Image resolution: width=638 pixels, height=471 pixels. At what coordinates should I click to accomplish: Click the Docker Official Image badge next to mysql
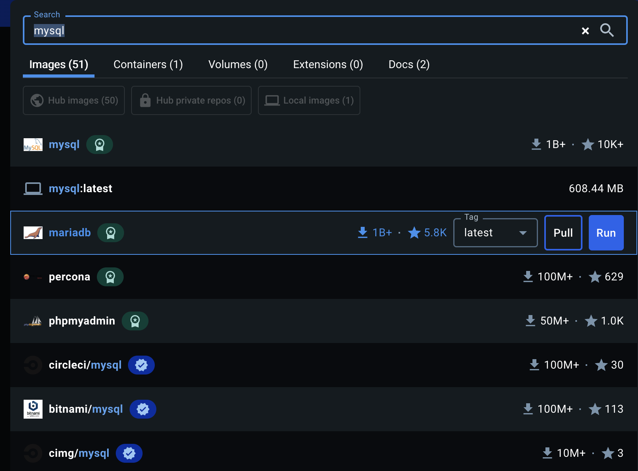(100, 145)
